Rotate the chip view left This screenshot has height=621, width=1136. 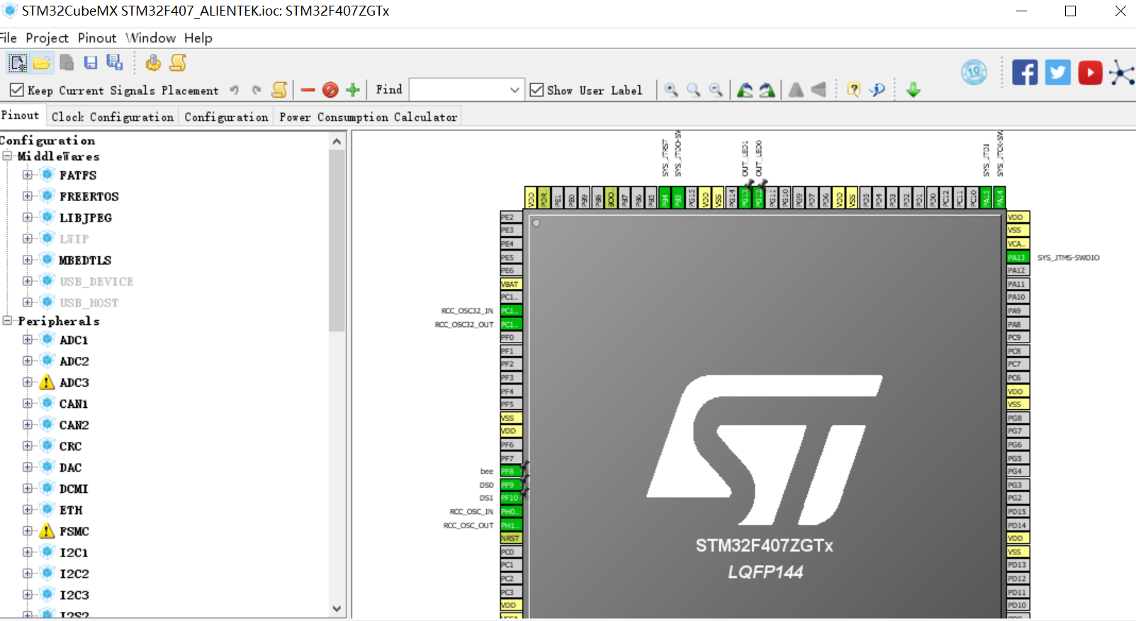745,90
